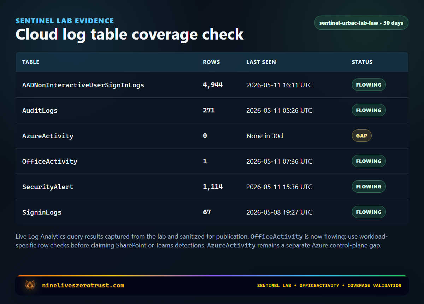
Task: Click the FLOWING badge in SecurityAlert row
Action: 369,187
